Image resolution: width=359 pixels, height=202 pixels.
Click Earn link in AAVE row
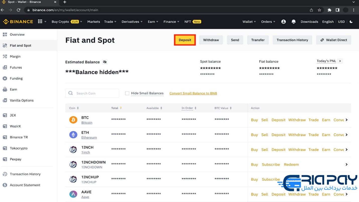[326, 194]
